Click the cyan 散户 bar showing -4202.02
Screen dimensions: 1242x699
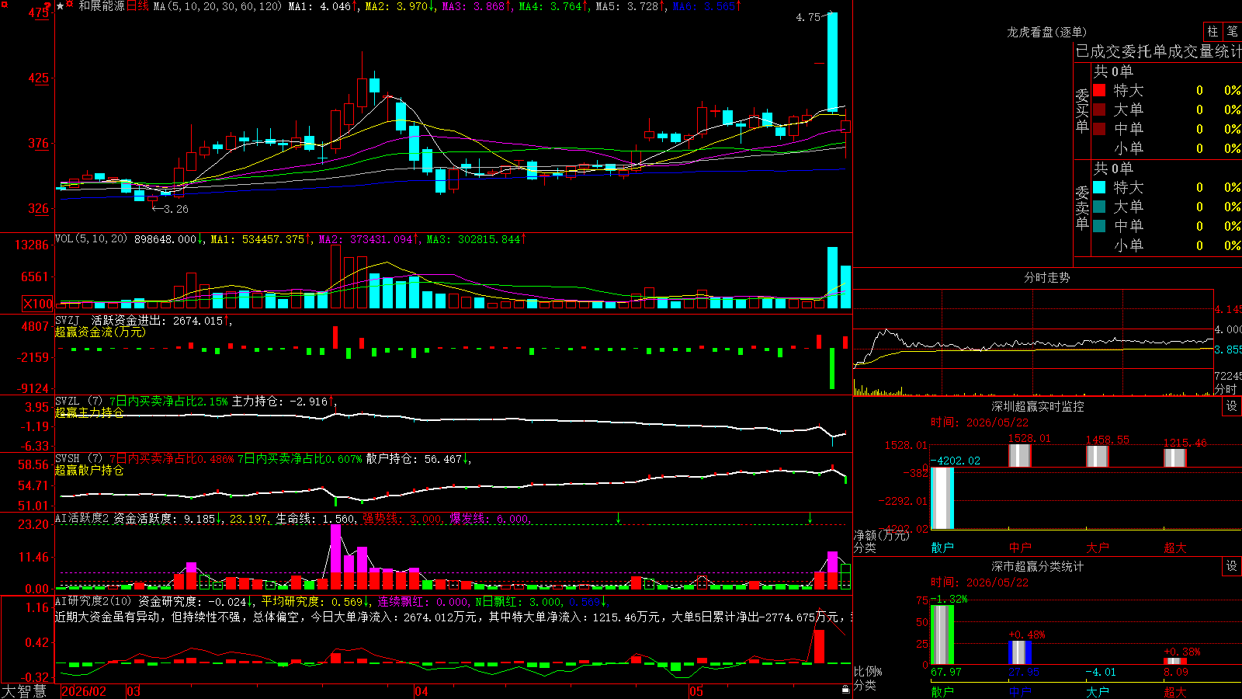[x=942, y=498]
